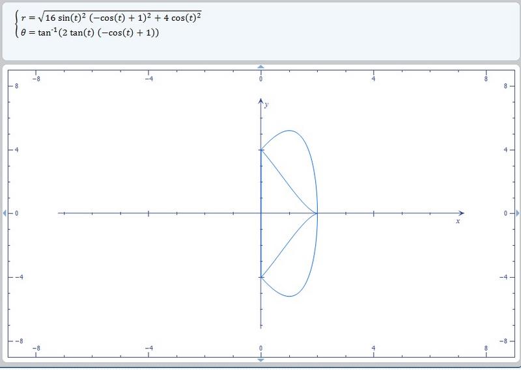Click the -8 label on top ruler
This screenshot has height=370, width=521.
click(x=35, y=79)
